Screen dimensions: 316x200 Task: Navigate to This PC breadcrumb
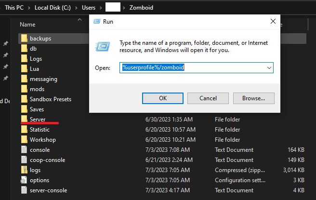click(15, 8)
